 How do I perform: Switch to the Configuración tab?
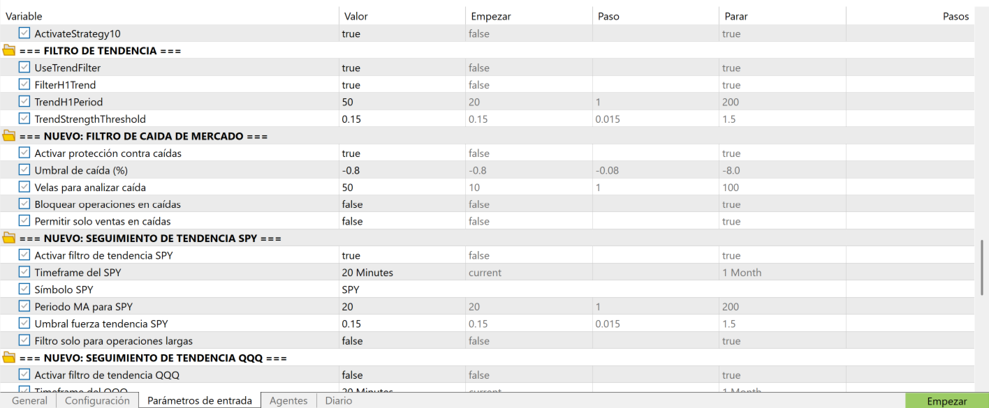[x=97, y=401]
